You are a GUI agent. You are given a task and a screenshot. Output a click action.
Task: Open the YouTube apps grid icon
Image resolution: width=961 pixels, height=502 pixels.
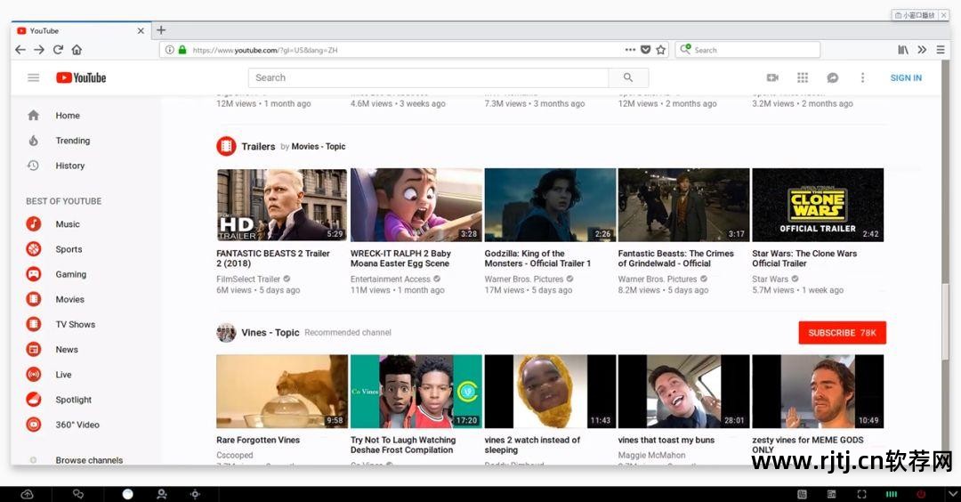(803, 77)
